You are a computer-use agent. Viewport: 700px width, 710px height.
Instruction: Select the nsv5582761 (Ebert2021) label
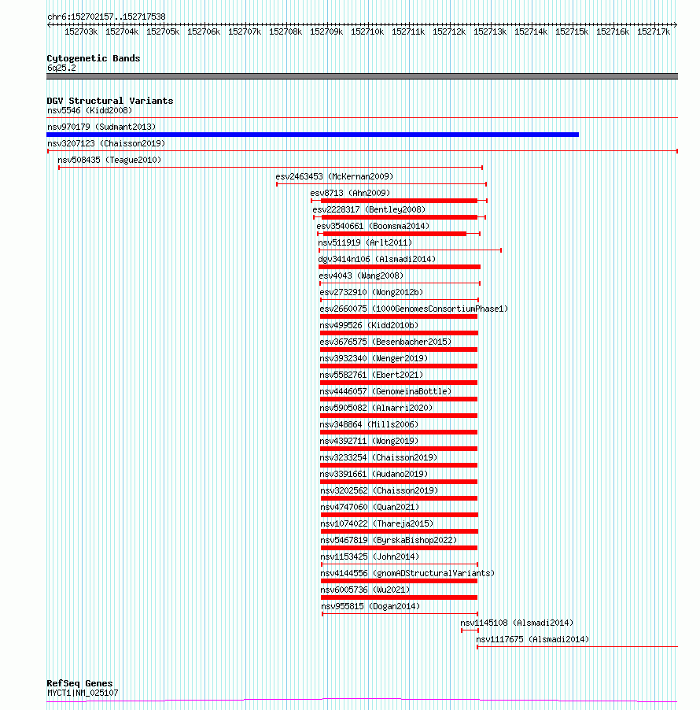coord(371,375)
